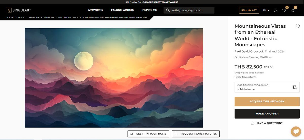This screenshot has width=304, height=140.
Task: Click Minimalism breadcrumb
Action: pyautogui.click(x=49, y=18)
